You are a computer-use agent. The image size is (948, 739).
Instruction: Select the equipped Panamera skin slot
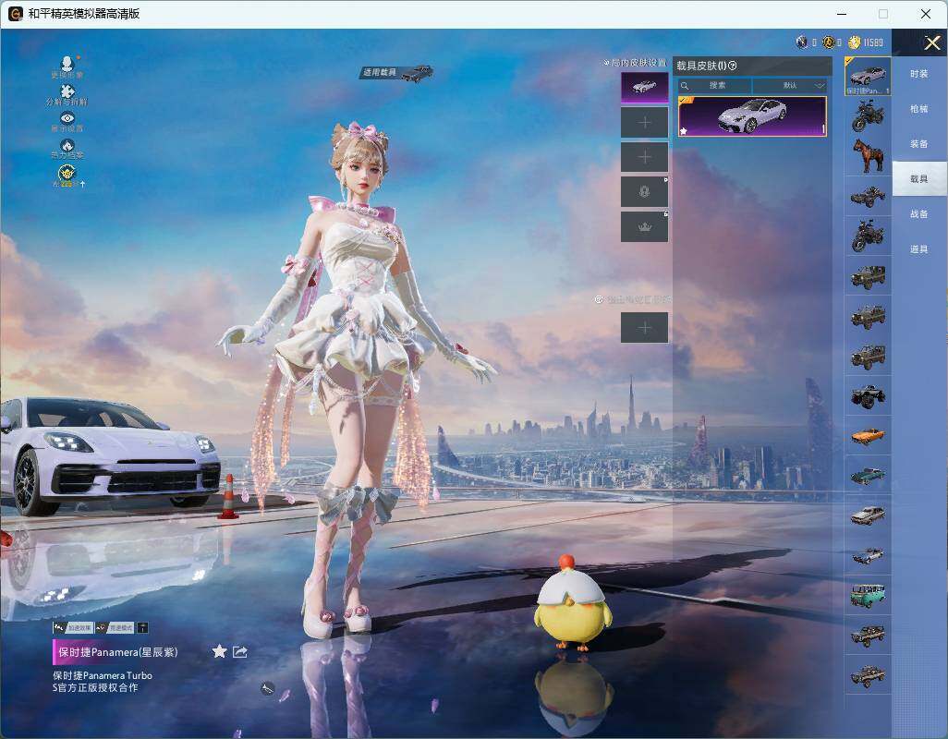(645, 88)
